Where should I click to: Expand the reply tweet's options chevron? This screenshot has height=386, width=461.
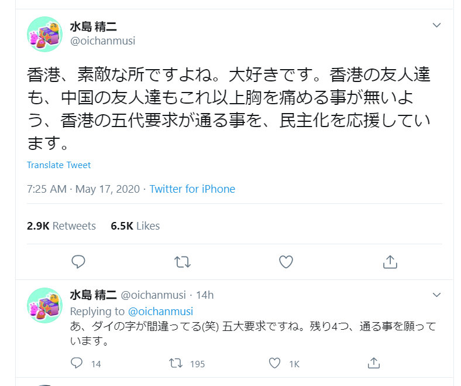tap(436, 294)
